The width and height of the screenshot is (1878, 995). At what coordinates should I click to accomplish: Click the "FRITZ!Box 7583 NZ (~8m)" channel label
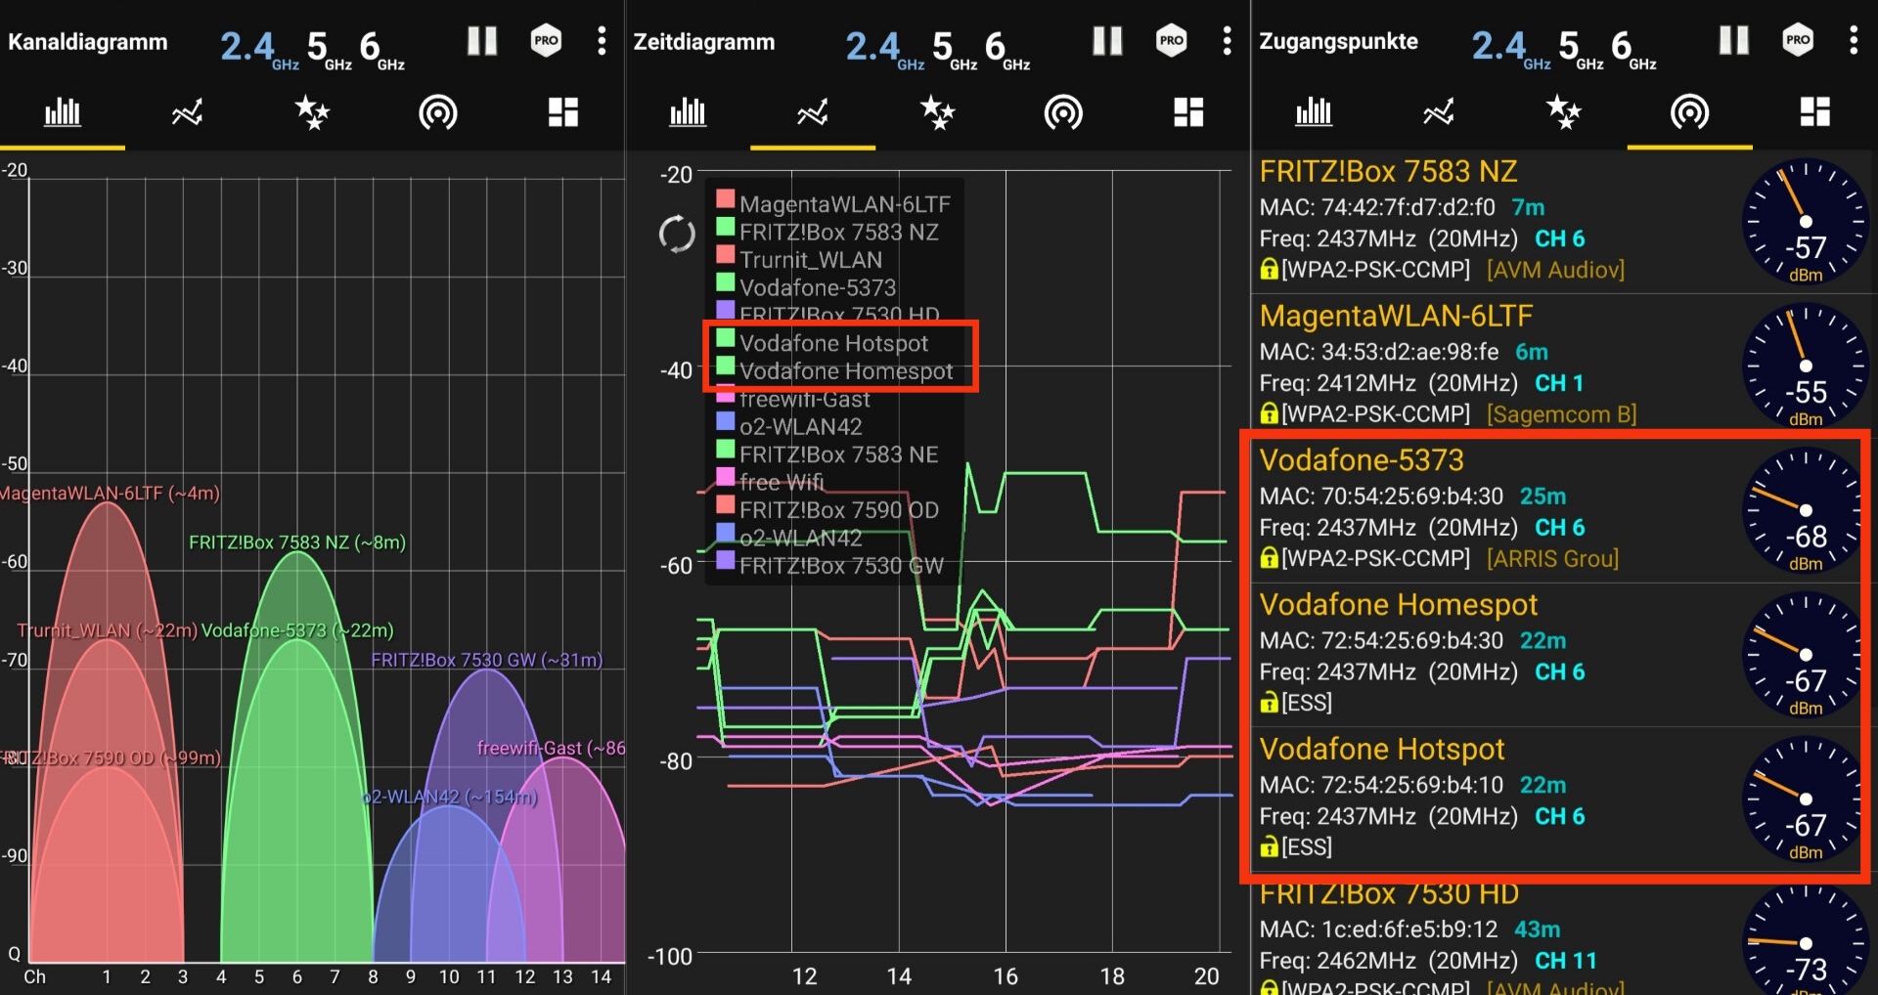point(297,542)
